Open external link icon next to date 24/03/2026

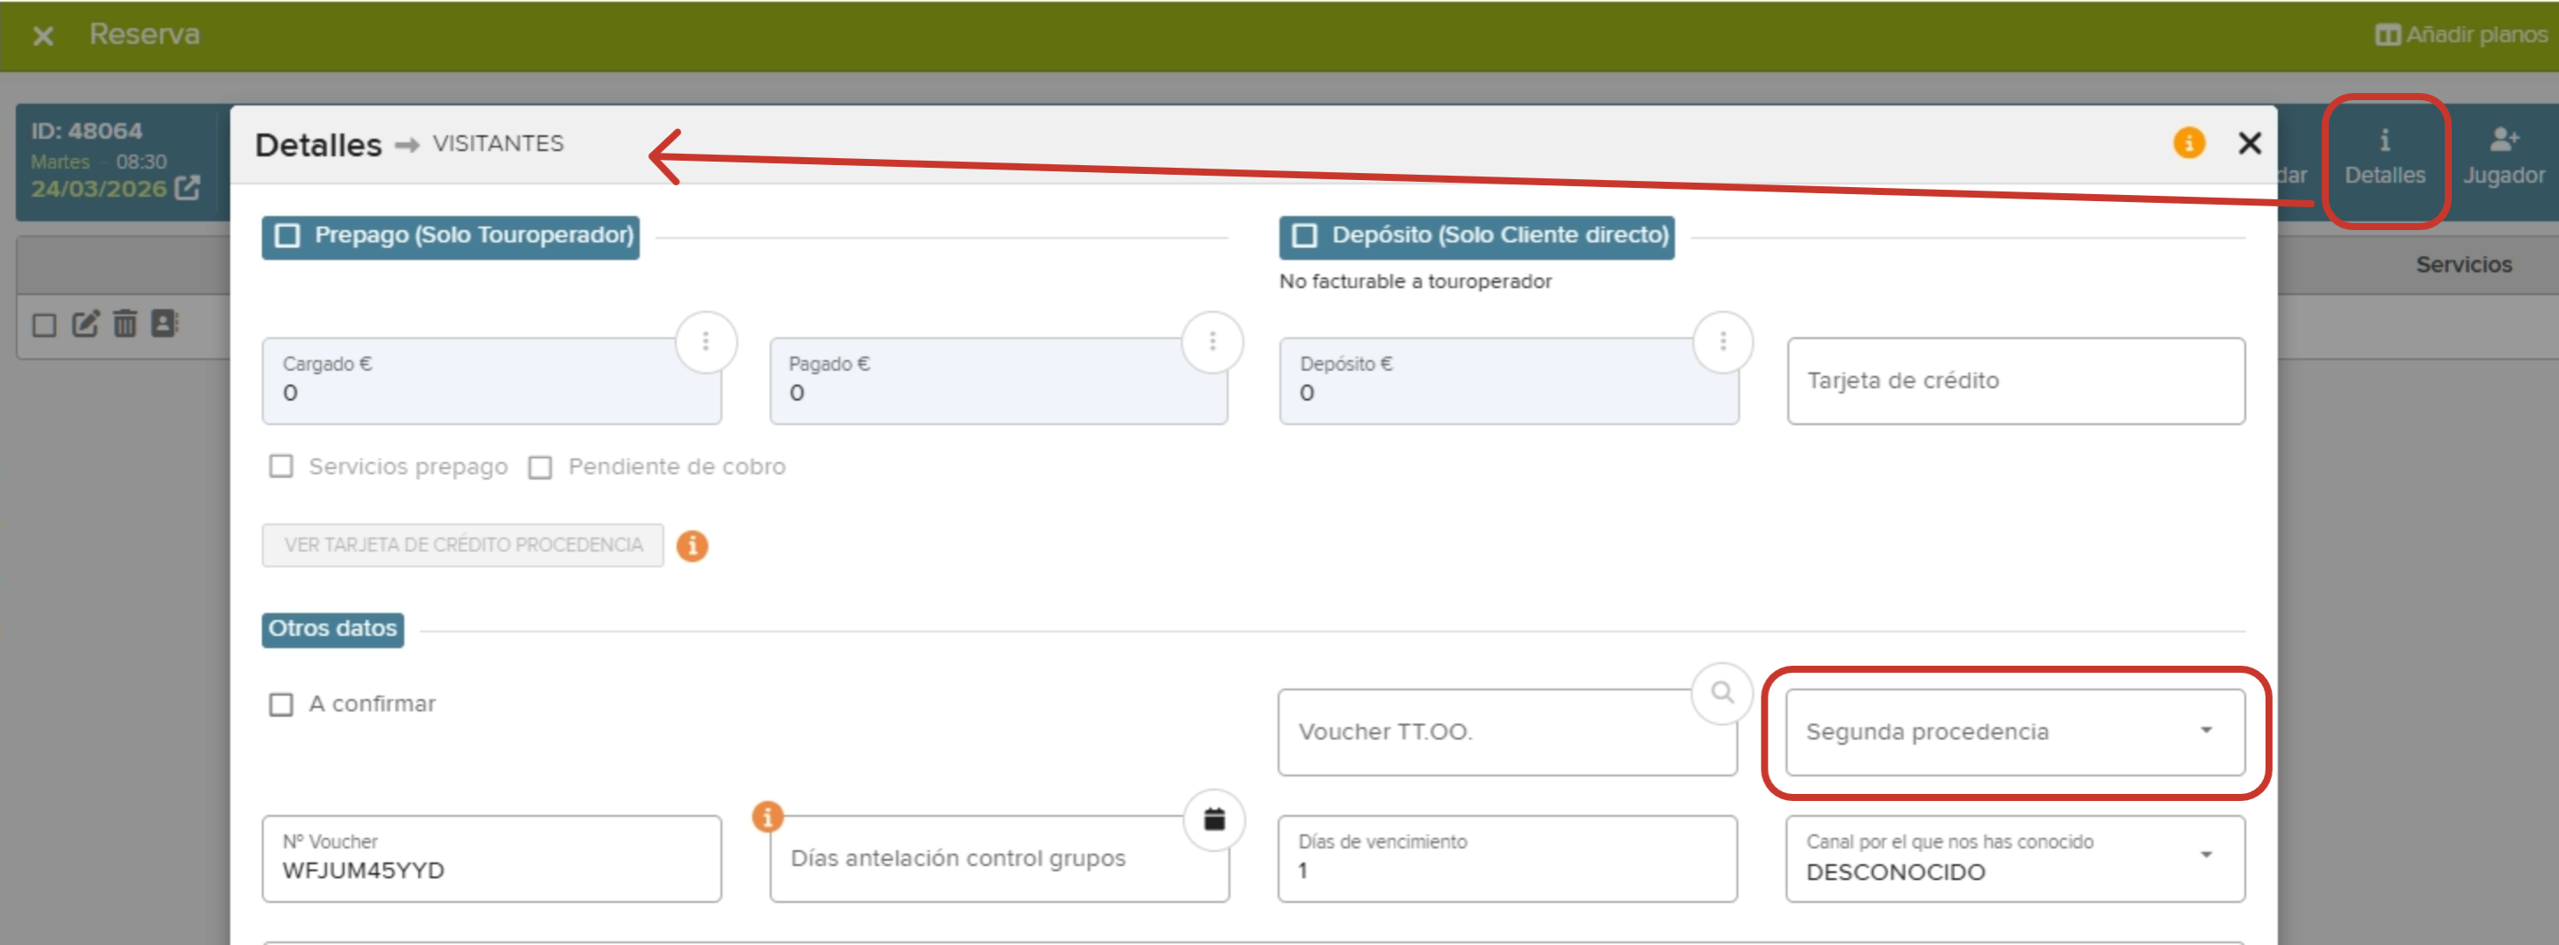[x=187, y=188]
